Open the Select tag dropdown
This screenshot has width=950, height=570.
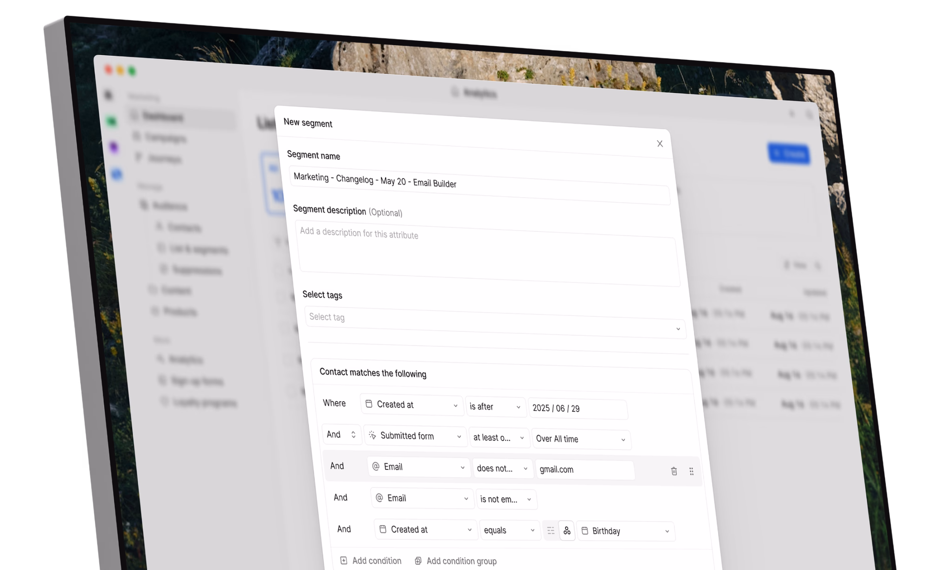coord(494,323)
